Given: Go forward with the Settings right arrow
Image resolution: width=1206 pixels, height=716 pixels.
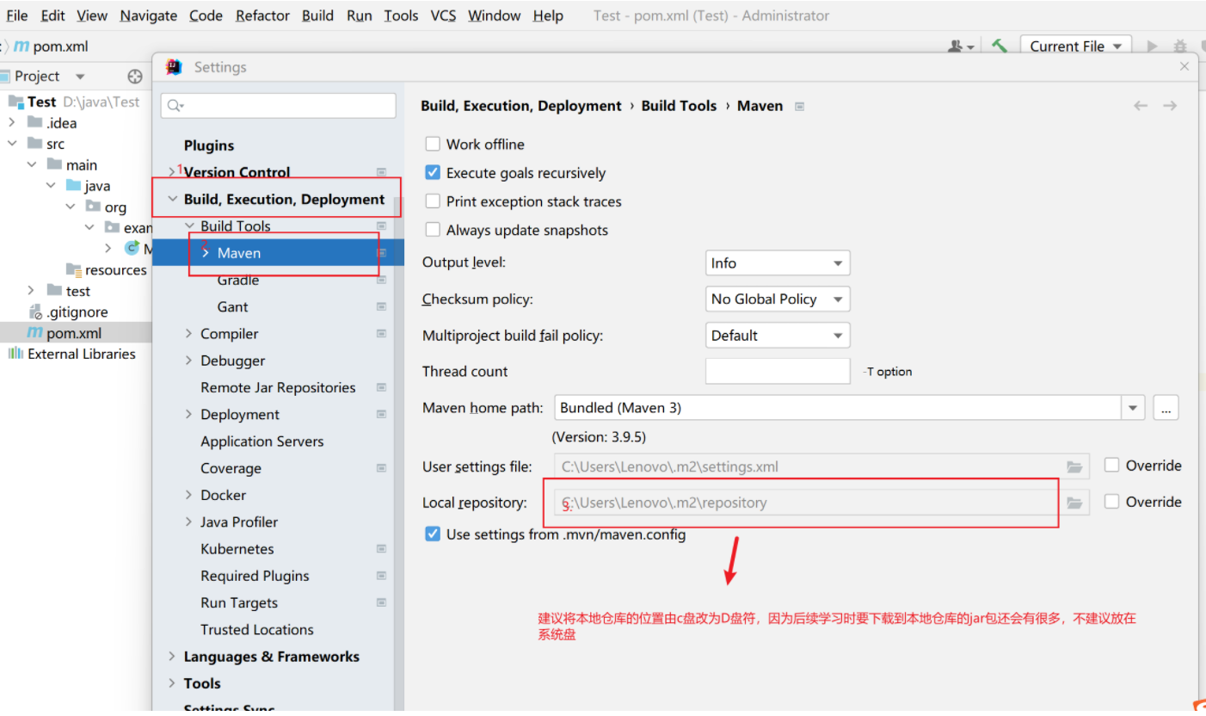Looking at the screenshot, I should [1170, 106].
